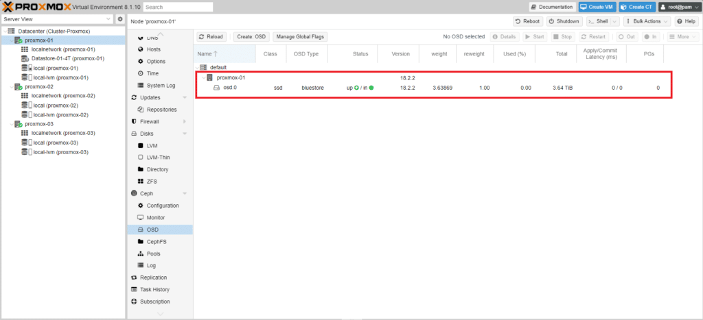Collapse the Datacenter tree node
Viewport: 703px width, 320px height.
point(5,32)
